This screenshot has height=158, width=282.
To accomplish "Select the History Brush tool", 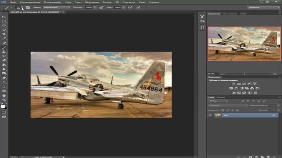I will 4,56.
